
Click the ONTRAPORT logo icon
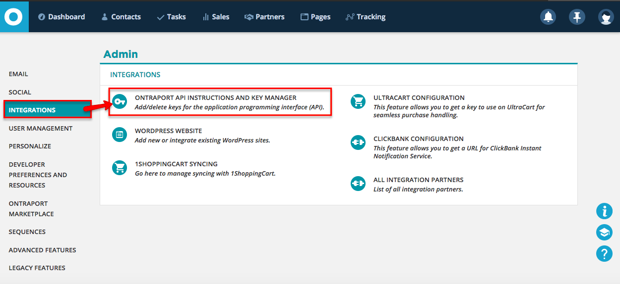tap(14, 17)
